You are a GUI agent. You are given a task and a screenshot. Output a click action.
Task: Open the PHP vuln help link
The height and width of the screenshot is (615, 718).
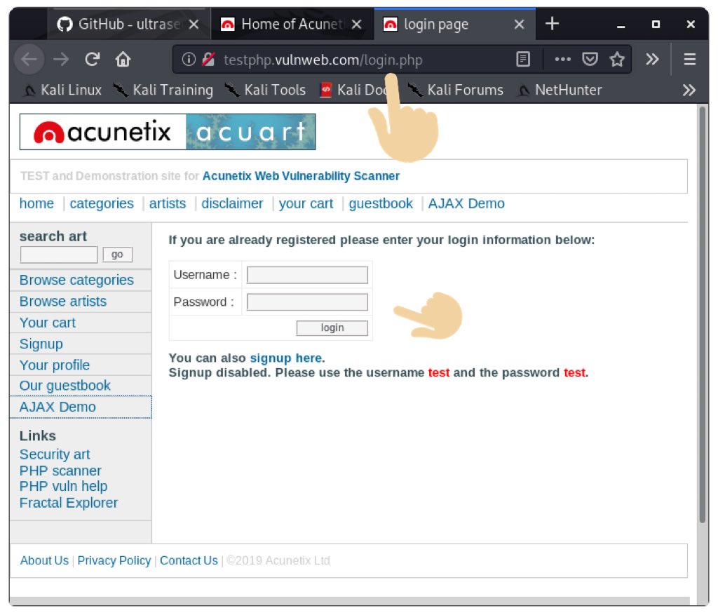pos(63,487)
